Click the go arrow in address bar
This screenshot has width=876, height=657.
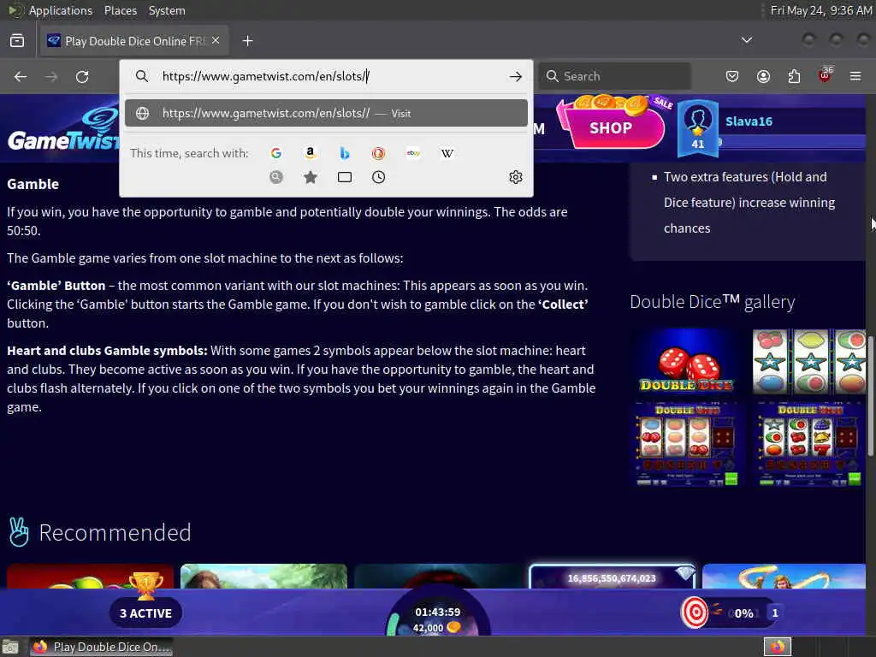click(516, 76)
